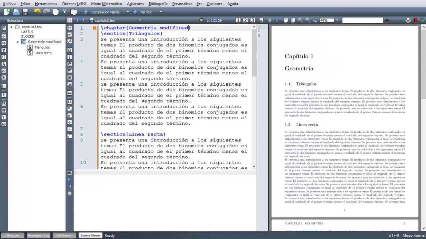Viewport: 426px width, 239px height.
Task: Run the Compilación rápida arrow button
Action: pyautogui.click(x=86, y=12)
